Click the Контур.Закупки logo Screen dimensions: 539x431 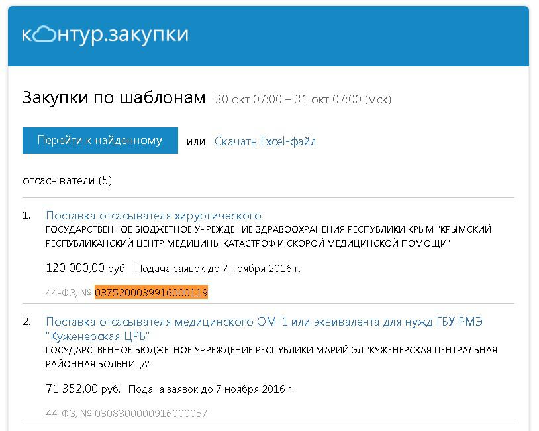(105, 34)
